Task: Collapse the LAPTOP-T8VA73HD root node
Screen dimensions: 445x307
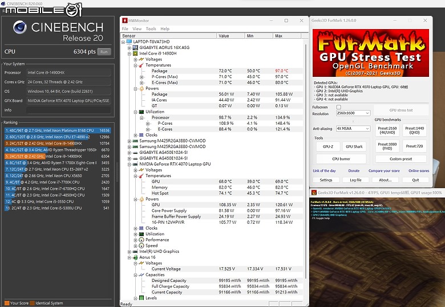Action: 123,42
